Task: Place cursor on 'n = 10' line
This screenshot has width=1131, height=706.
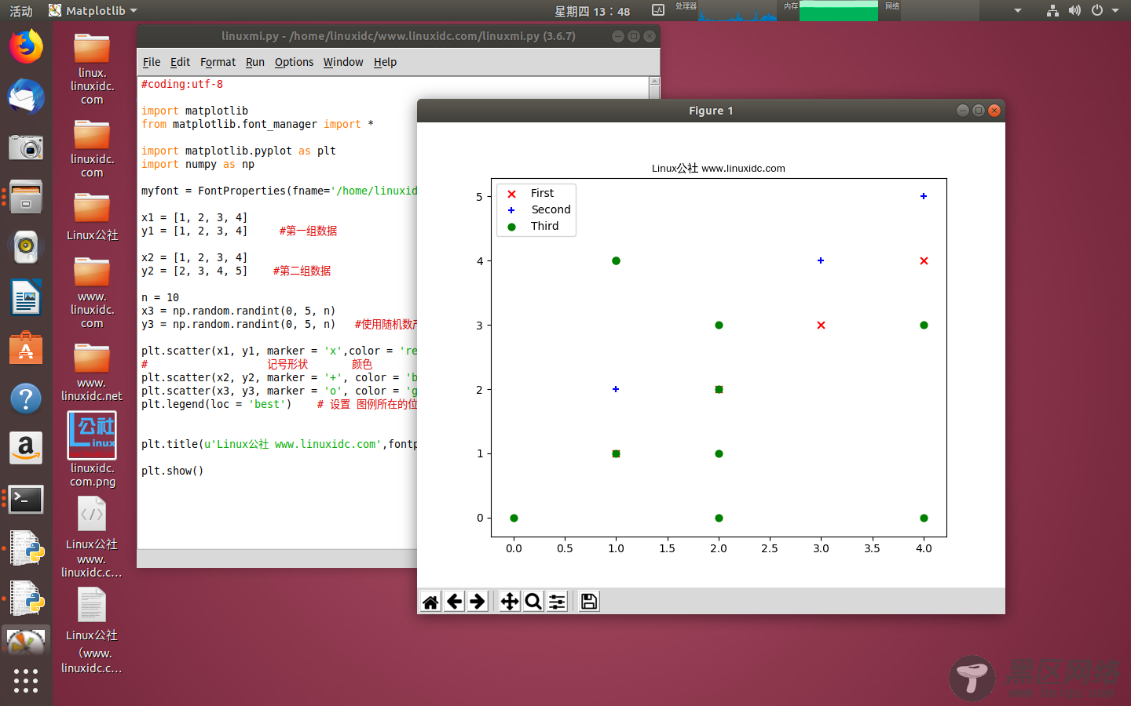Action: coord(160,297)
